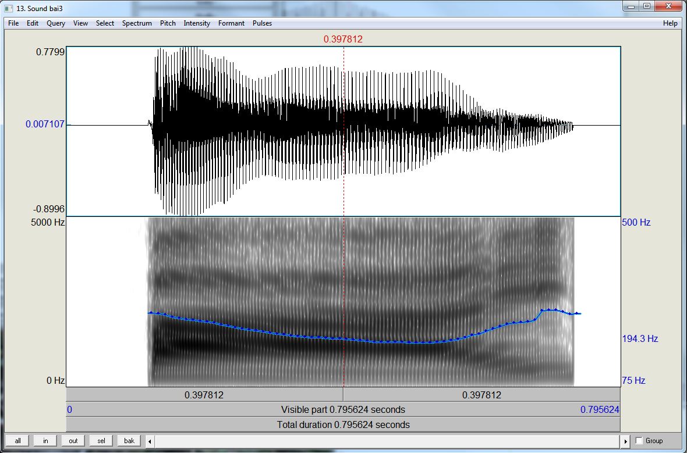
Task: Open the Spectrum menu
Action: 137,23
